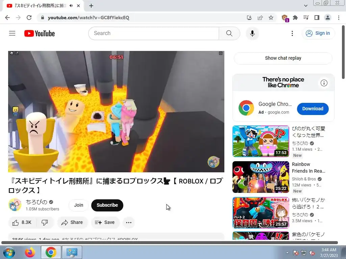Click the Google Chrome logo in ad
This screenshot has height=259, width=346.
pos(246,108)
